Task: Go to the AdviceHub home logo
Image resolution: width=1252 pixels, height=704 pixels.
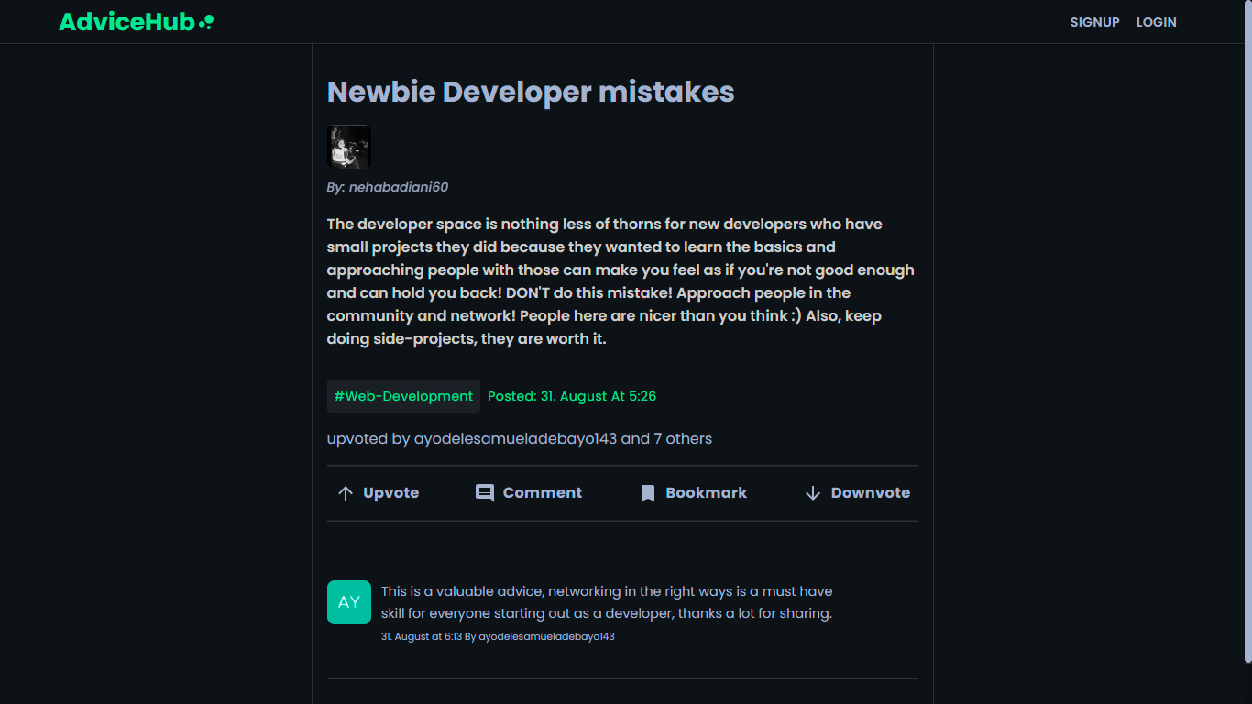Action: point(137,22)
